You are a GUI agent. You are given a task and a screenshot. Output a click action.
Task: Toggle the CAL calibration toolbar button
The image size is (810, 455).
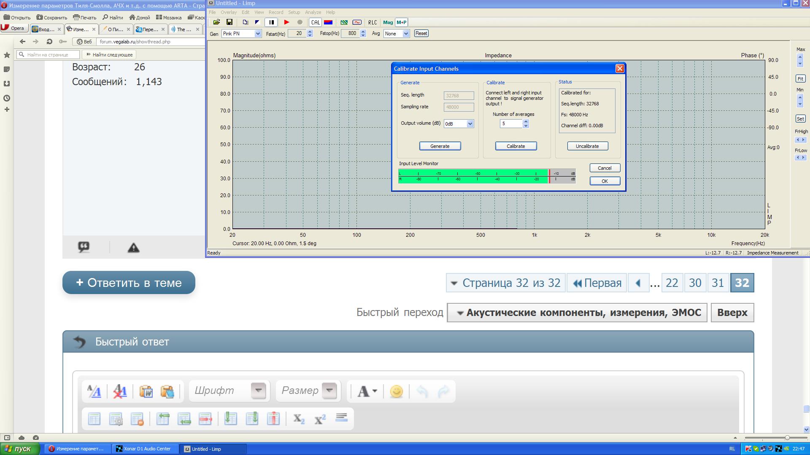[x=315, y=22]
